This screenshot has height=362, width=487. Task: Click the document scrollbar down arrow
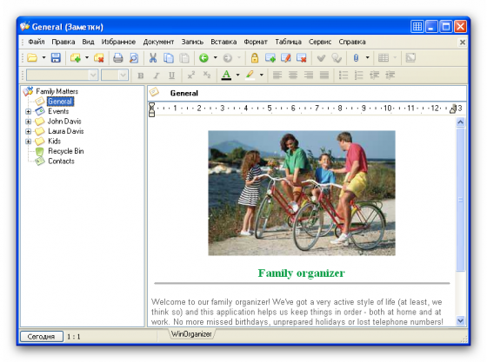(x=460, y=320)
